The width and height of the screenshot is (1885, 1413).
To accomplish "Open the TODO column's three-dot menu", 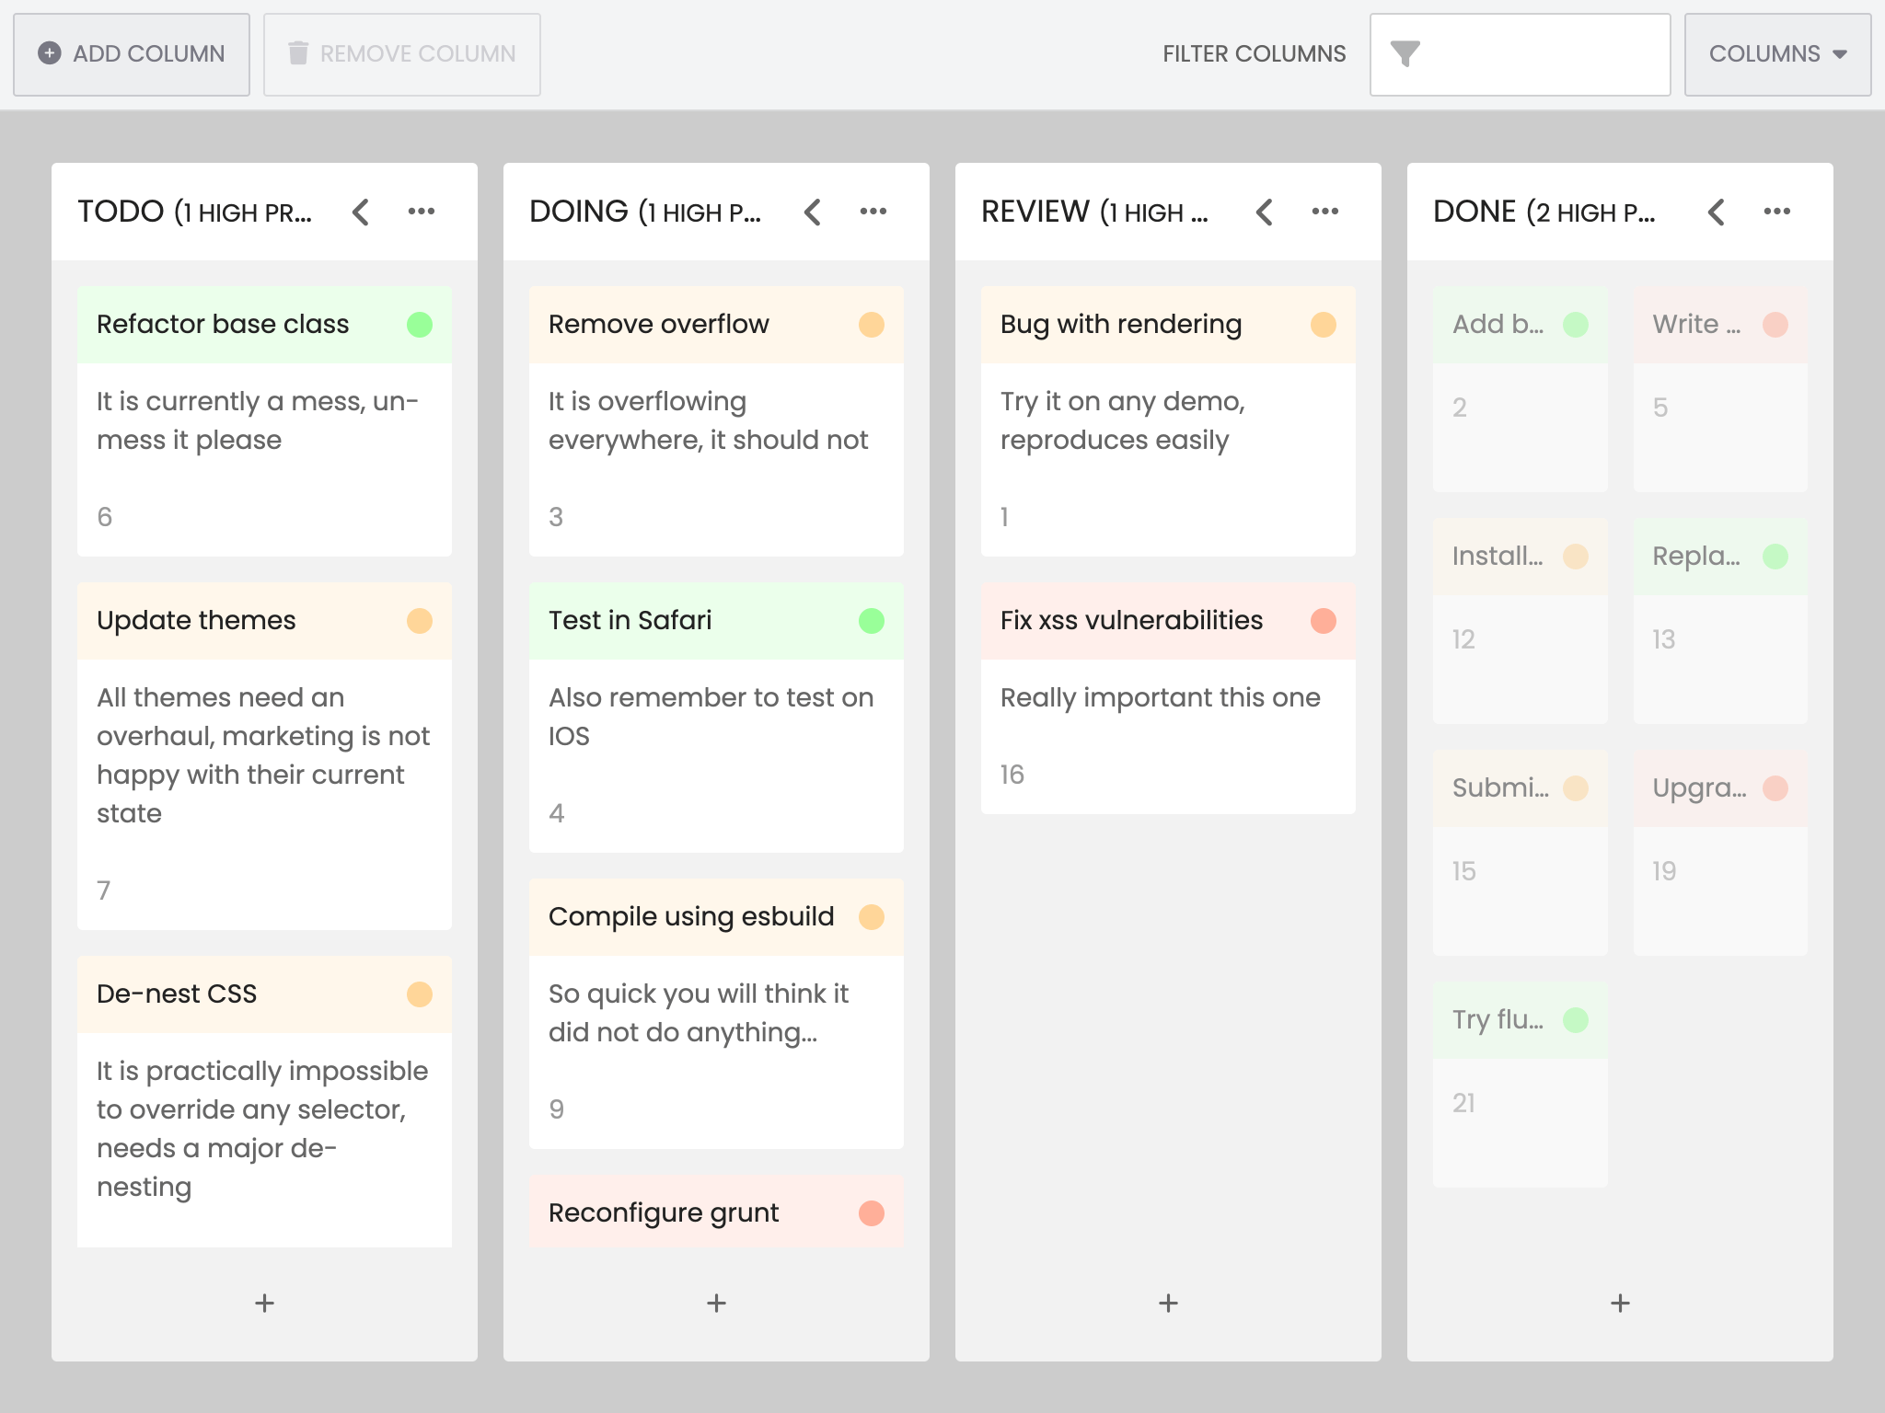I will click(x=422, y=212).
